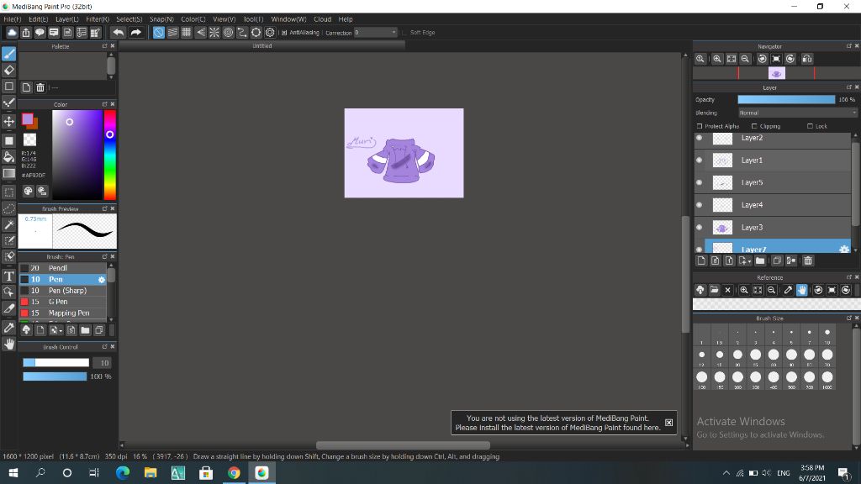Pick the Gradient tool
This screenshot has height=484, width=861.
coord(8,173)
